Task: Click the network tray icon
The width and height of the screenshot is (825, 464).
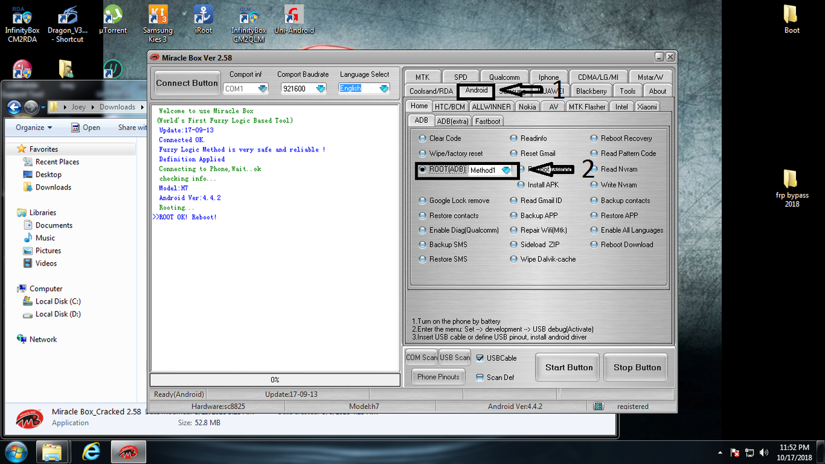Action: click(x=750, y=452)
